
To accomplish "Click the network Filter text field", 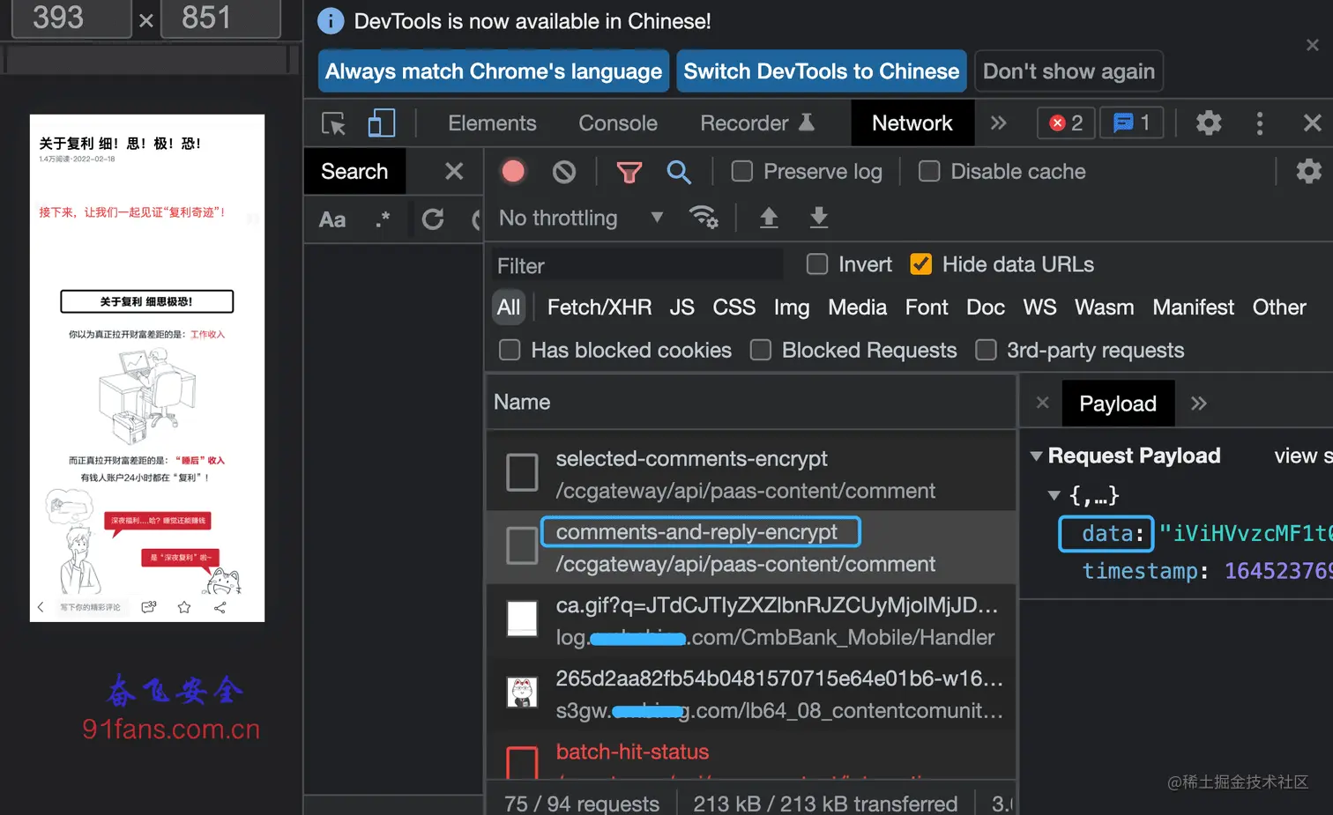I will pos(637,265).
